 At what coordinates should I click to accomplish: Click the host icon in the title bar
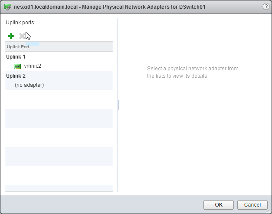click(x=7, y=7)
